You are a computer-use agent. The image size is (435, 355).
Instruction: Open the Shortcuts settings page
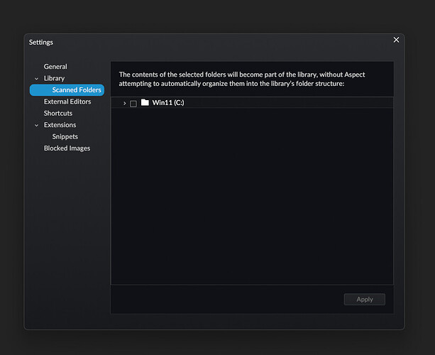click(x=58, y=114)
